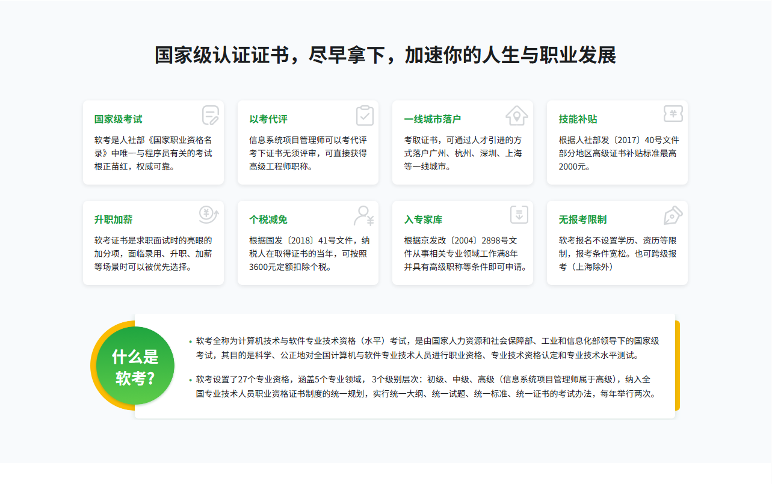
Task: Select the 国家级考试 card title
Action: tap(119, 119)
